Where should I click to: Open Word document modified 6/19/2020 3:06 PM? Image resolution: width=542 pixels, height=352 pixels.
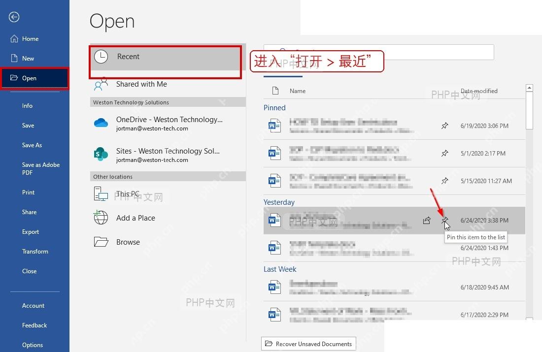(x=394, y=126)
